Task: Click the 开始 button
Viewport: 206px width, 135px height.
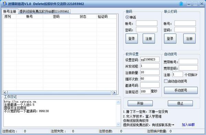Action: click(x=140, y=103)
